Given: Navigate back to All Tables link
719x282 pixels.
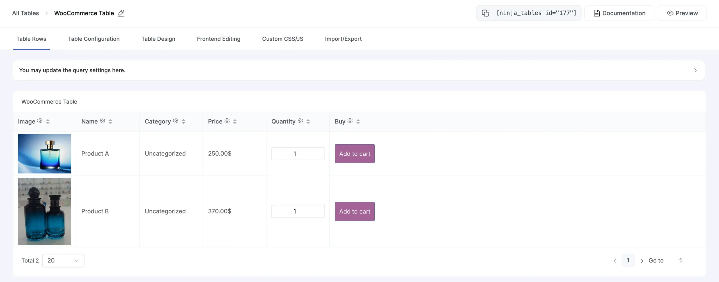Looking at the screenshot, I should tap(26, 13).
